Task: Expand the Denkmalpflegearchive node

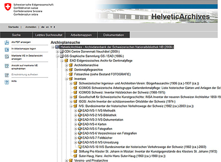Action: (66, 70)
